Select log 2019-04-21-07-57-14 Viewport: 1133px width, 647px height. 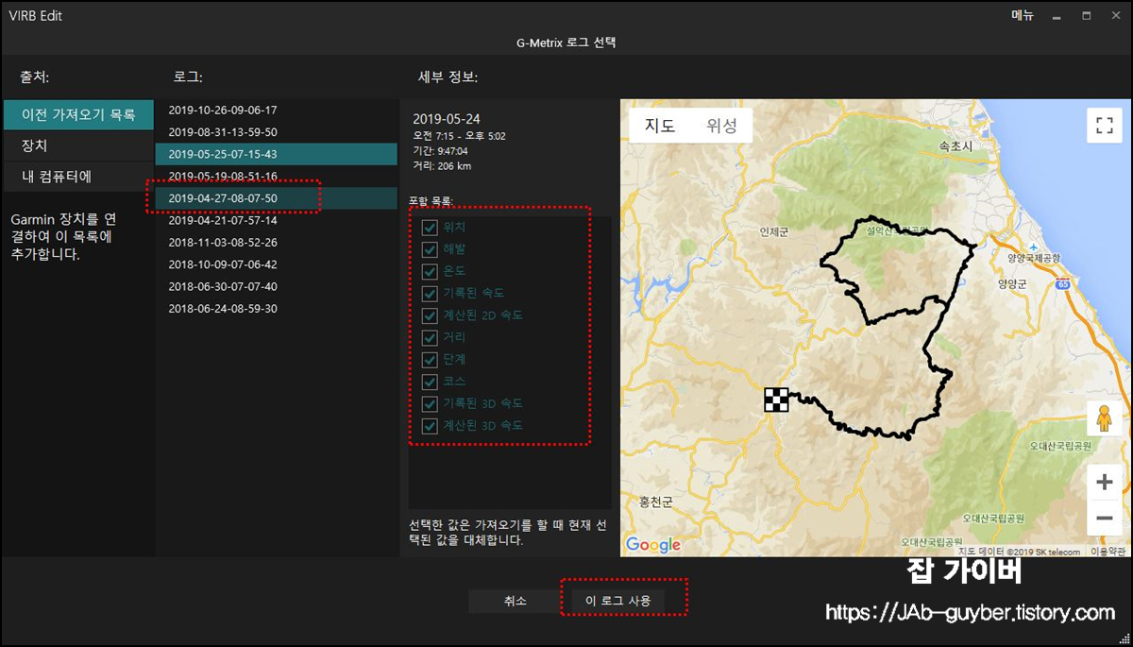[277, 220]
